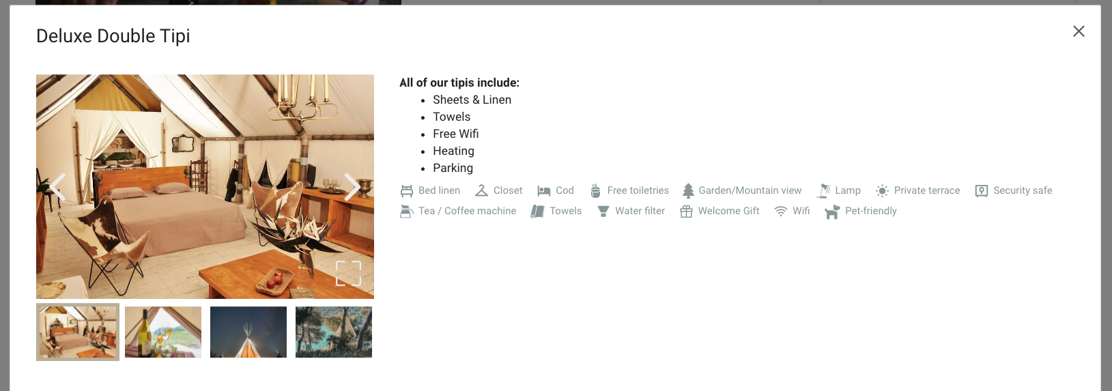Image resolution: width=1112 pixels, height=391 pixels.
Task: Select the tipi among trees thumbnail
Action: 334,332
